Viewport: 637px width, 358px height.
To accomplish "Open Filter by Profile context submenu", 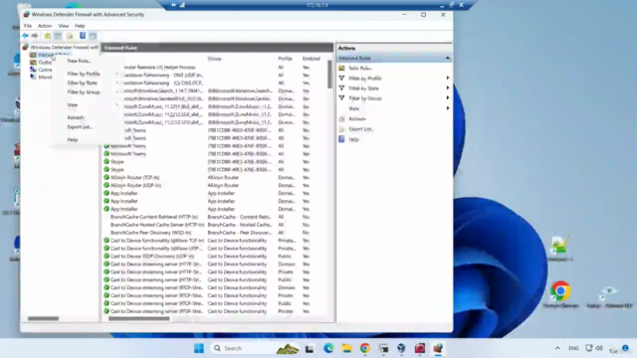I will pos(84,74).
